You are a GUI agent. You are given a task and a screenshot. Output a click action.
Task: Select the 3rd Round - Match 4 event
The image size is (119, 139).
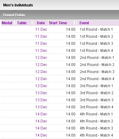tap(97, 107)
